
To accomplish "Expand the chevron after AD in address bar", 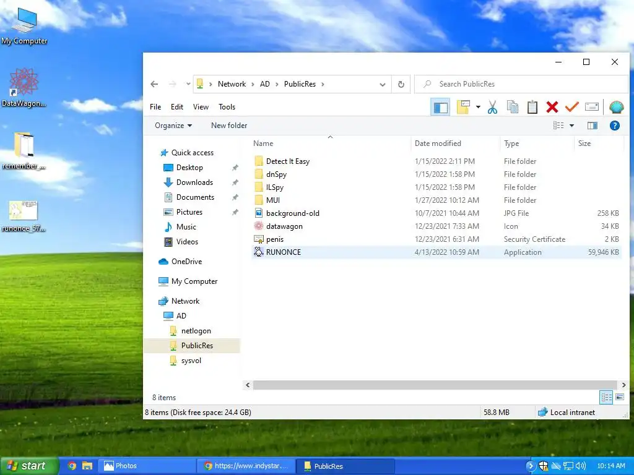I will click(x=277, y=84).
